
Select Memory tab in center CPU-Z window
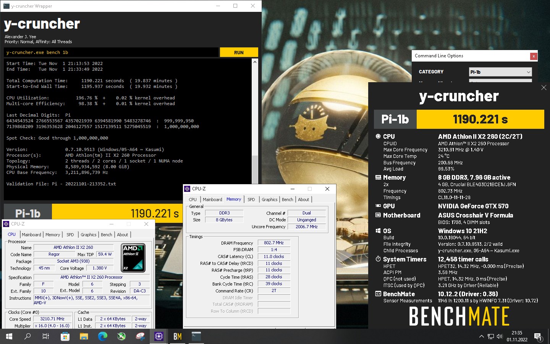(234, 199)
